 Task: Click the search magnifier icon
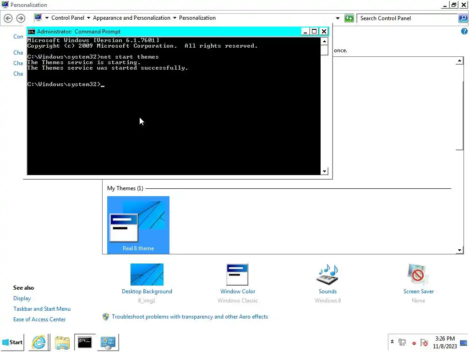[x=463, y=18]
